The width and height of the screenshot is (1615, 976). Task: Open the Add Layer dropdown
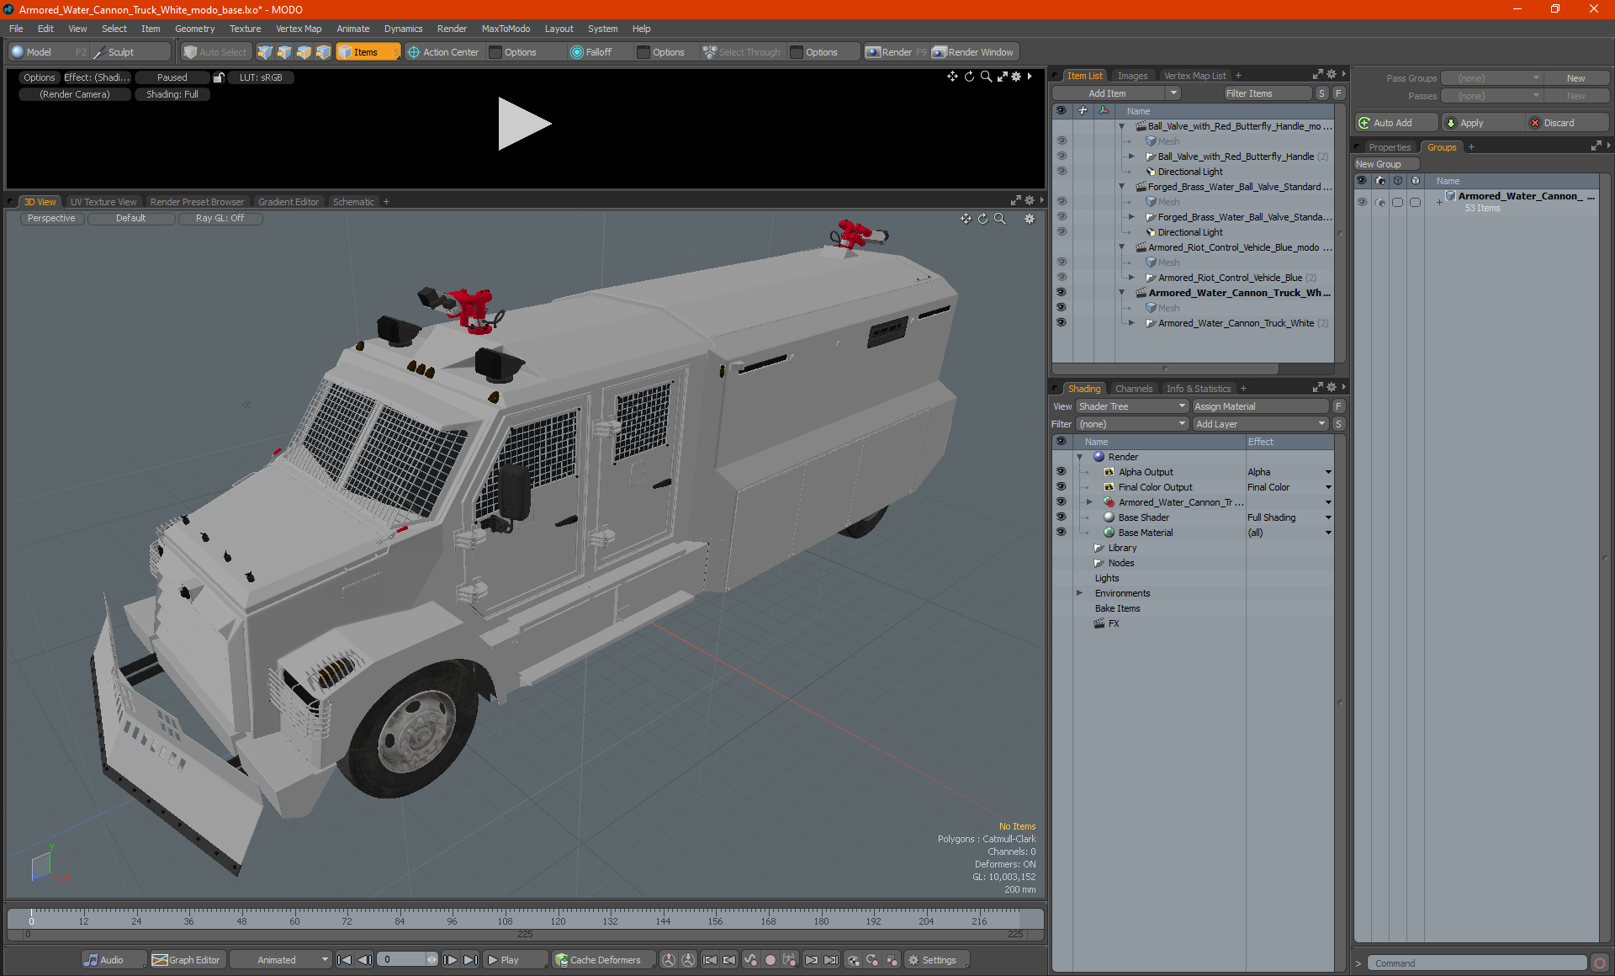point(1259,424)
